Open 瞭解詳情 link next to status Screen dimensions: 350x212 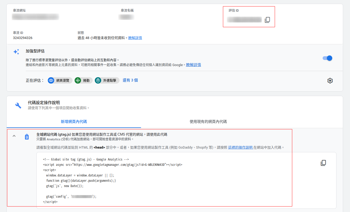point(135,38)
